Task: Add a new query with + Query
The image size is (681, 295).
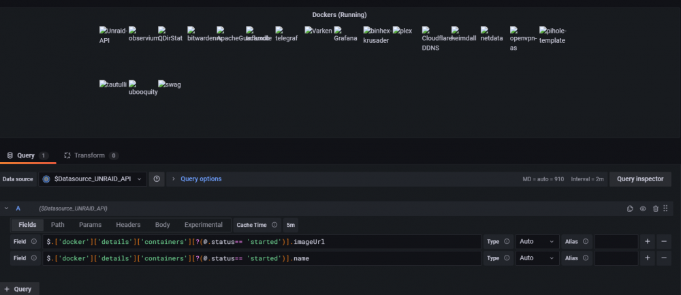Action: pyautogui.click(x=18, y=289)
